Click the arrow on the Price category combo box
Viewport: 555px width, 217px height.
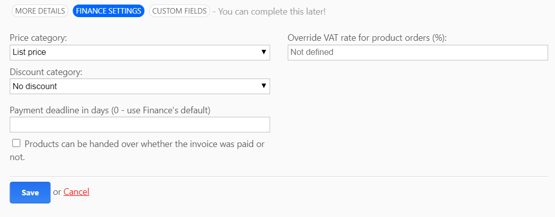pyautogui.click(x=263, y=52)
